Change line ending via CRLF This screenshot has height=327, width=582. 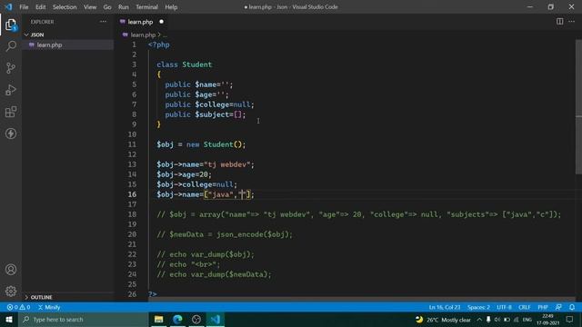[x=524, y=307]
